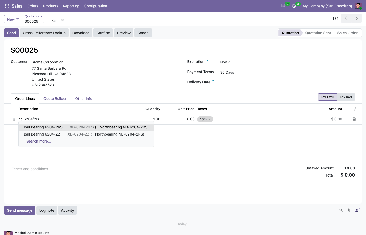Screen dimensions: 366x235
Task: Choose Ball Bearing 6204-2RS suggestion
Action: pyautogui.click(x=86, y=127)
